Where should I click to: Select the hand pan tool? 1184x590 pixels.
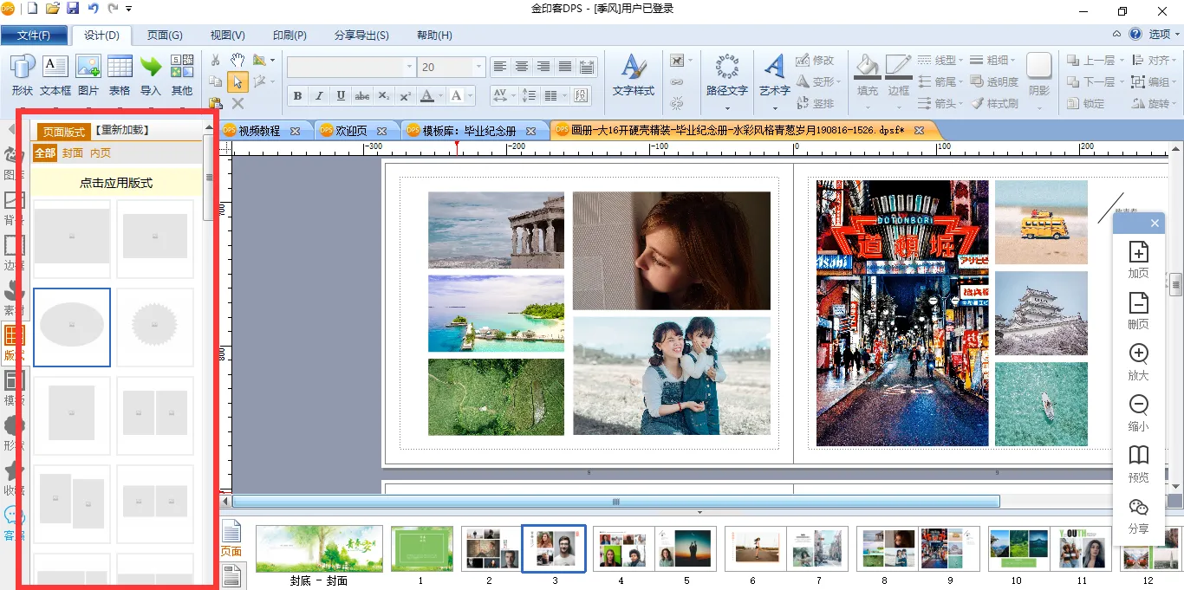click(237, 60)
